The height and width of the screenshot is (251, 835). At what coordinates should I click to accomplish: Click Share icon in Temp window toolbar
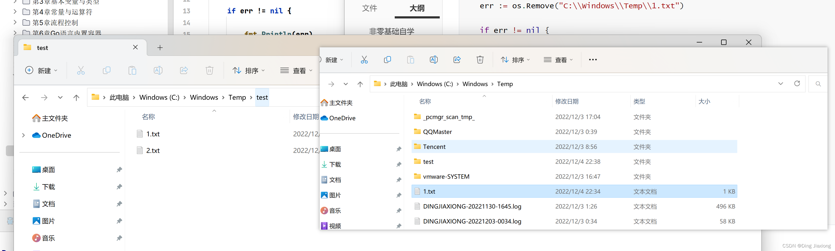click(x=457, y=60)
